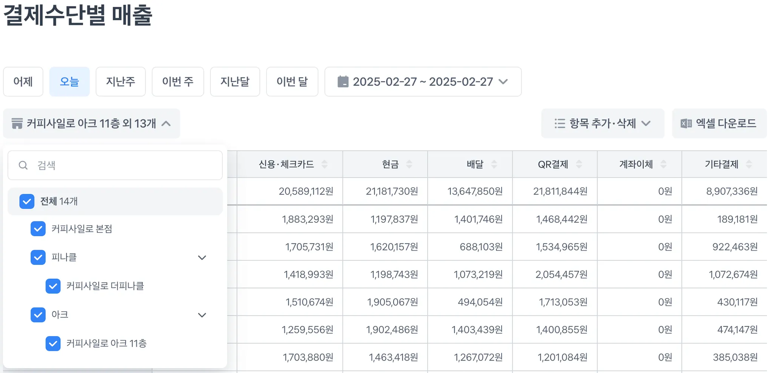Collapse the 아크 group chevron
The image size is (773, 373).
[x=202, y=315]
